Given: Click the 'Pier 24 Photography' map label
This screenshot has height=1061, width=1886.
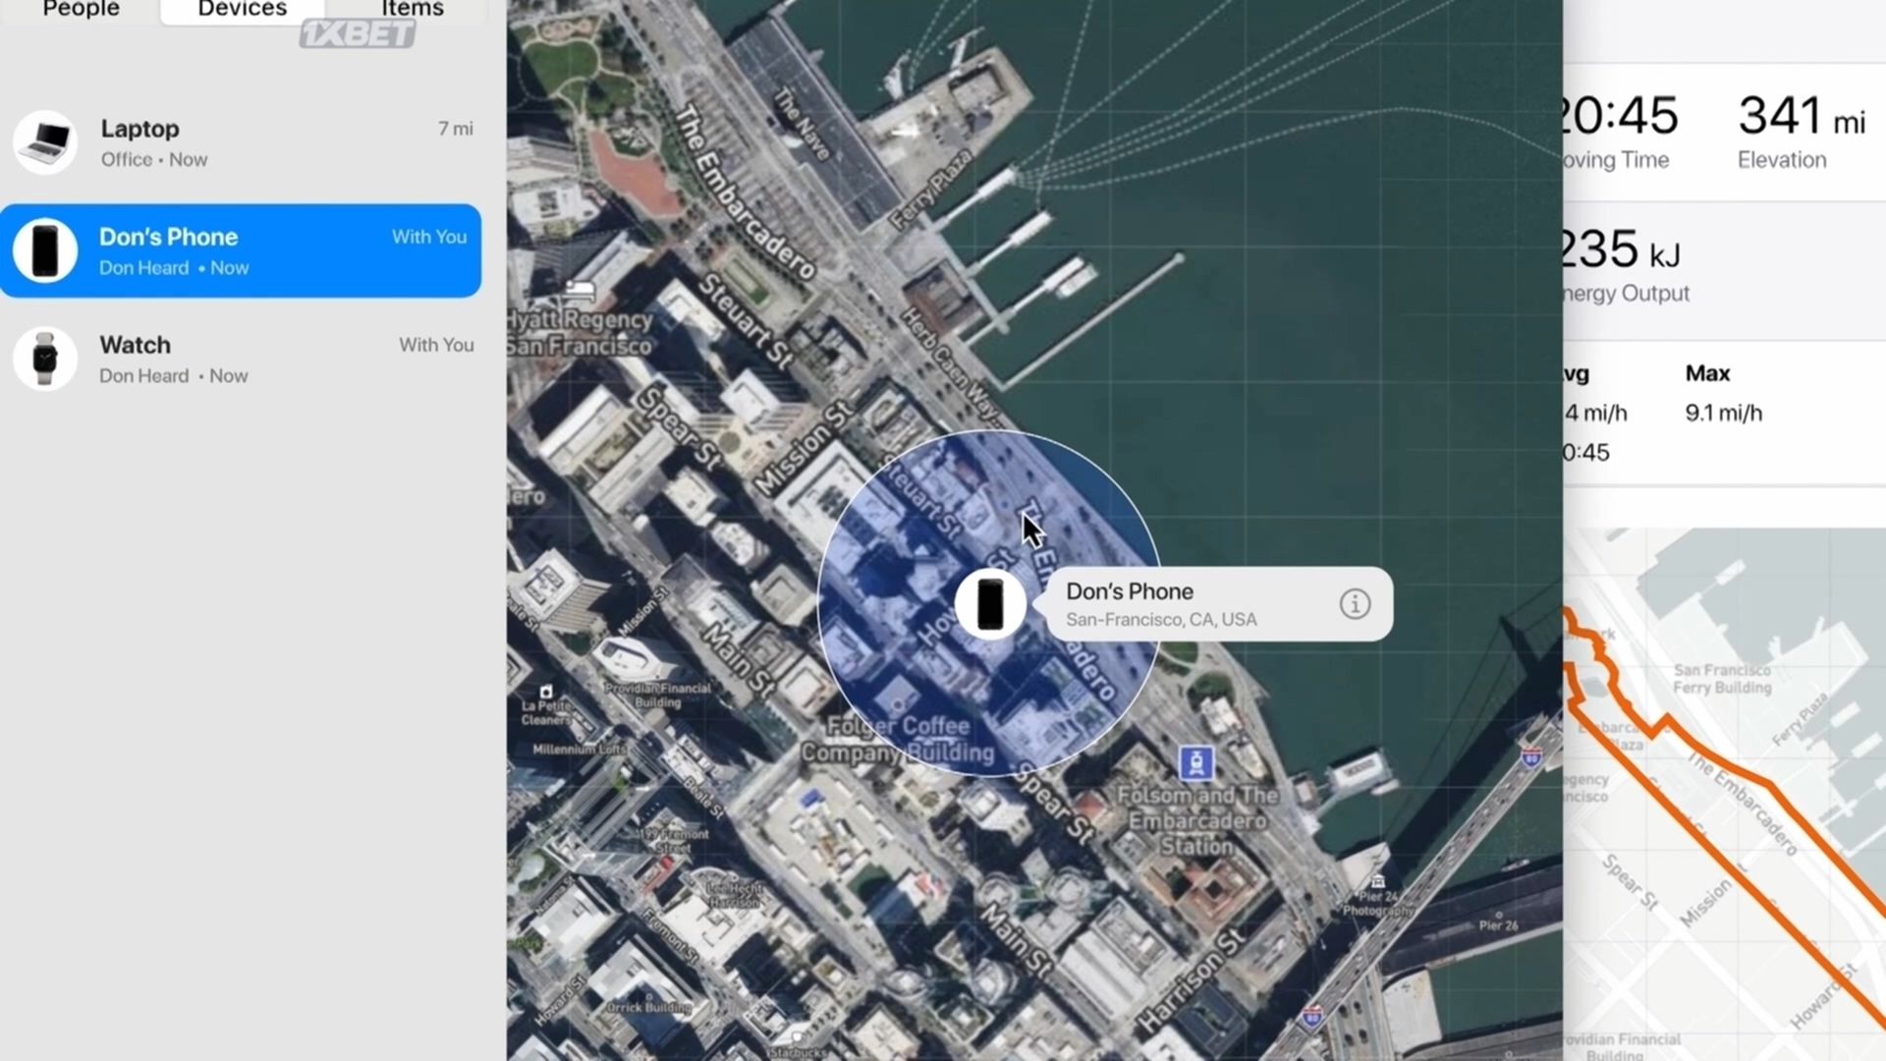Looking at the screenshot, I should (x=1378, y=904).
